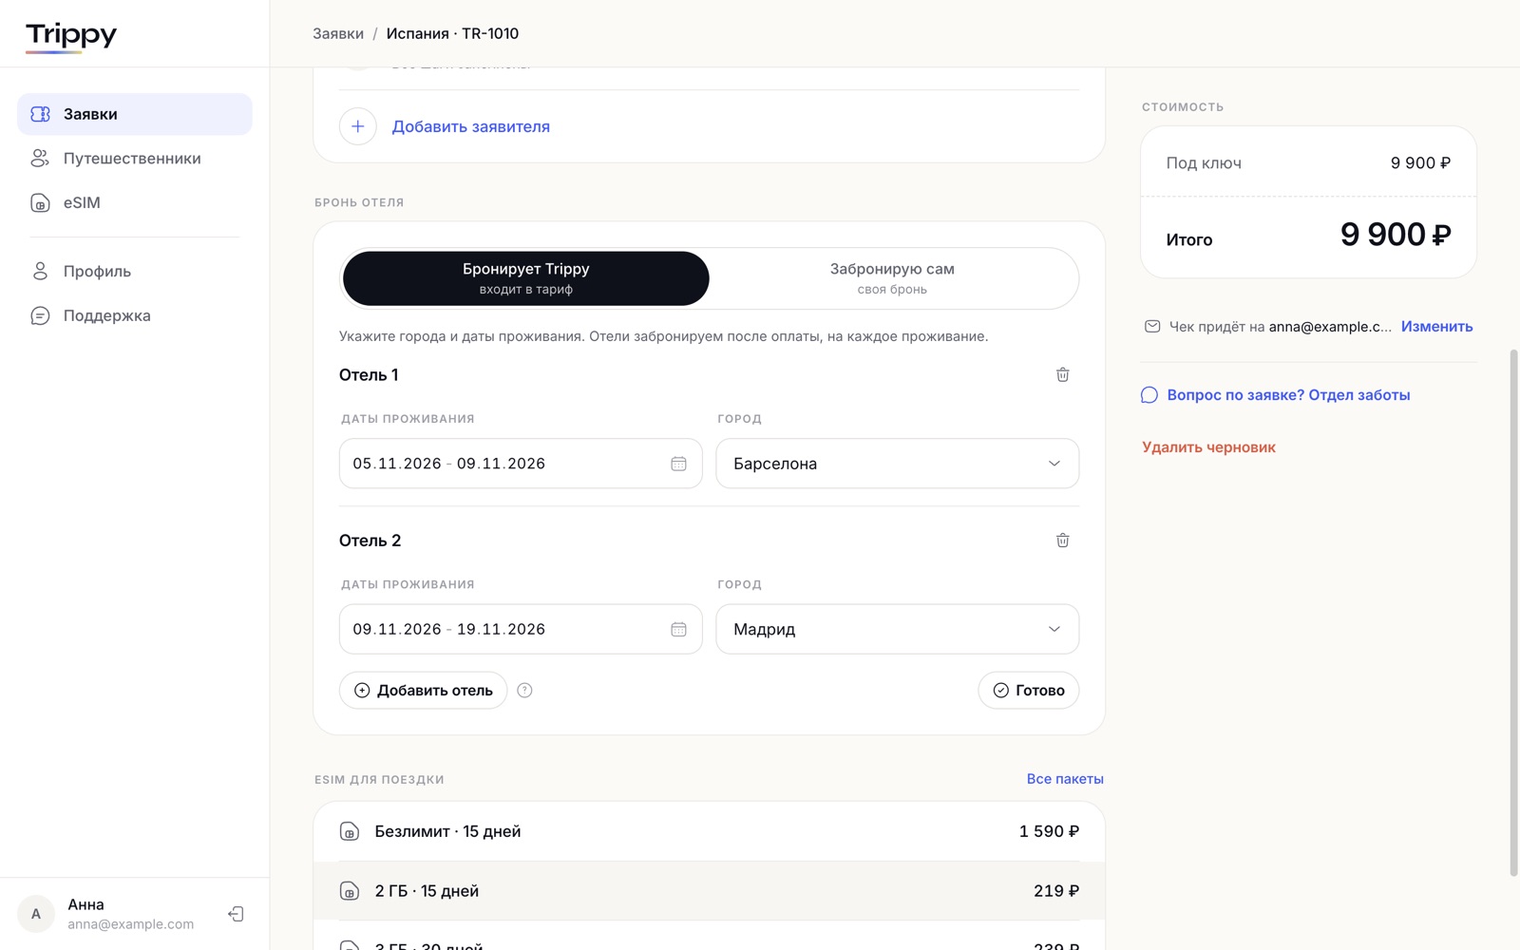The image size is (1520, 950).
Task: Click the Добавить заявителя link
Action: click(471, 126)
